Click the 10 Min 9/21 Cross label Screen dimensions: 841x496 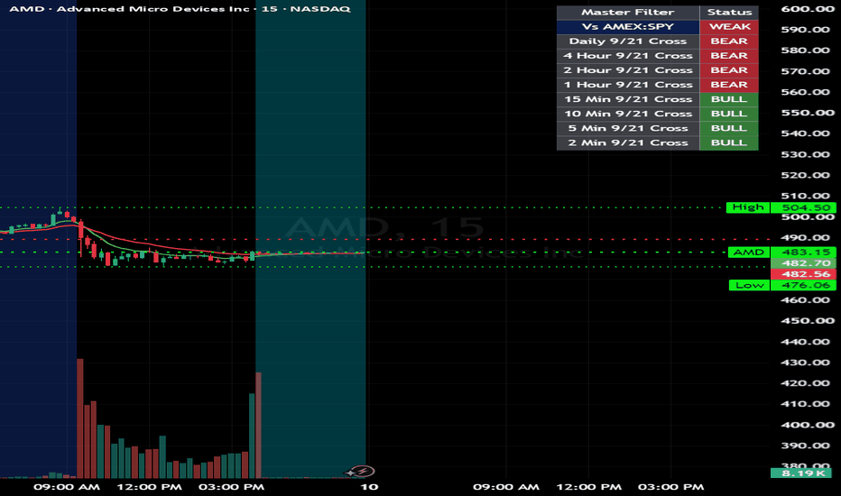click(628, 114)
